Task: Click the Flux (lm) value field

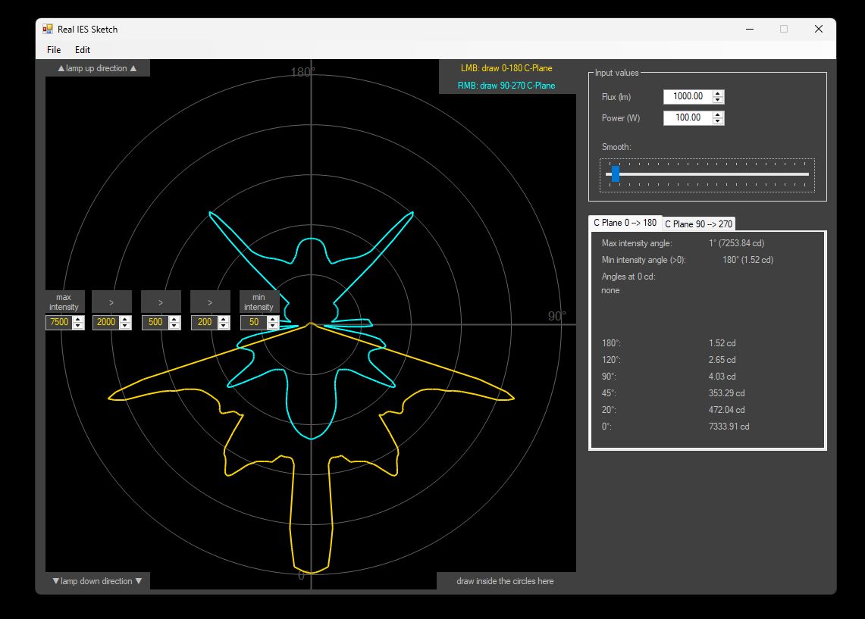Action: [x=688, y=96]
